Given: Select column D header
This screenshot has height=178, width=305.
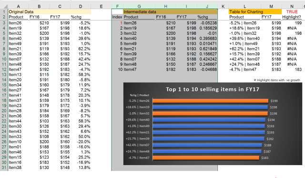Looking at the screenshot, I should click(x=81, y=6).
